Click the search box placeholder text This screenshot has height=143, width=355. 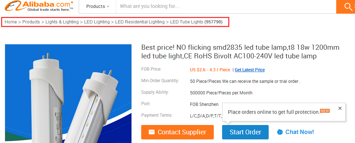pos(150,6)
